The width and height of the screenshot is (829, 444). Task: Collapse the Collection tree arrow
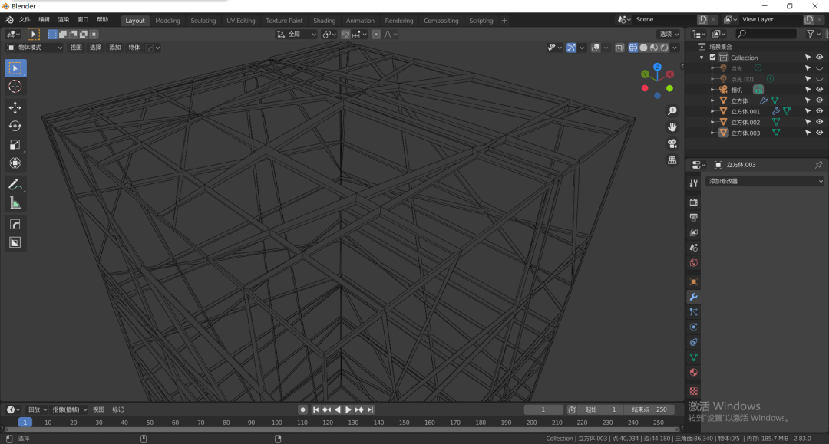coord(702,58)
